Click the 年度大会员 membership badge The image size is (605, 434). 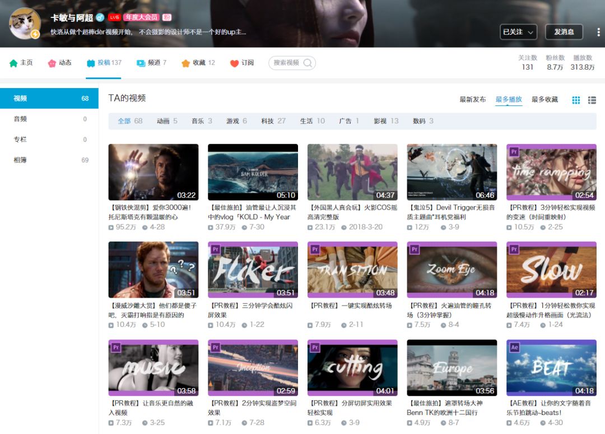pos(142,17)
